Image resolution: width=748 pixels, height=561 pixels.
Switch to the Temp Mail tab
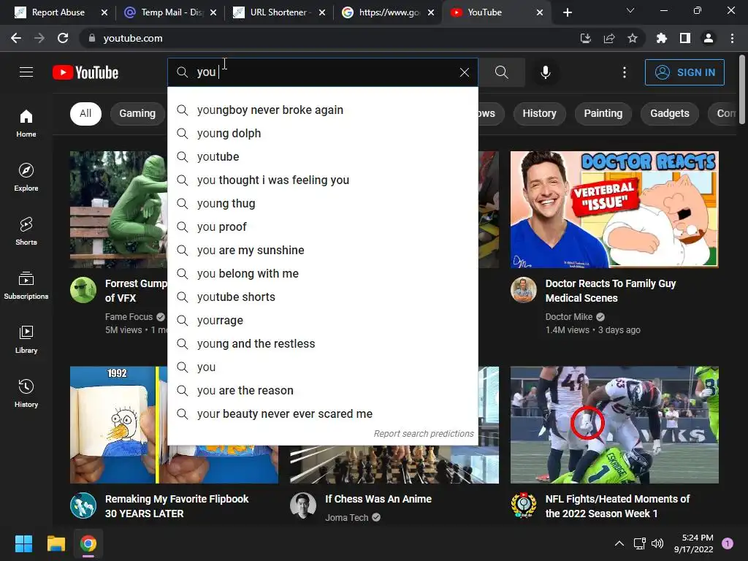(x=169, y=12)
